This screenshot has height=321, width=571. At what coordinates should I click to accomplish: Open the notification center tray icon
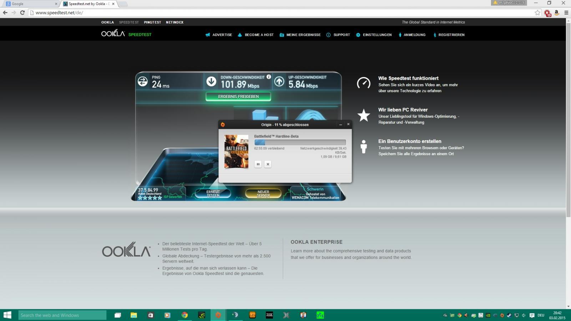(x=532, y=315)
